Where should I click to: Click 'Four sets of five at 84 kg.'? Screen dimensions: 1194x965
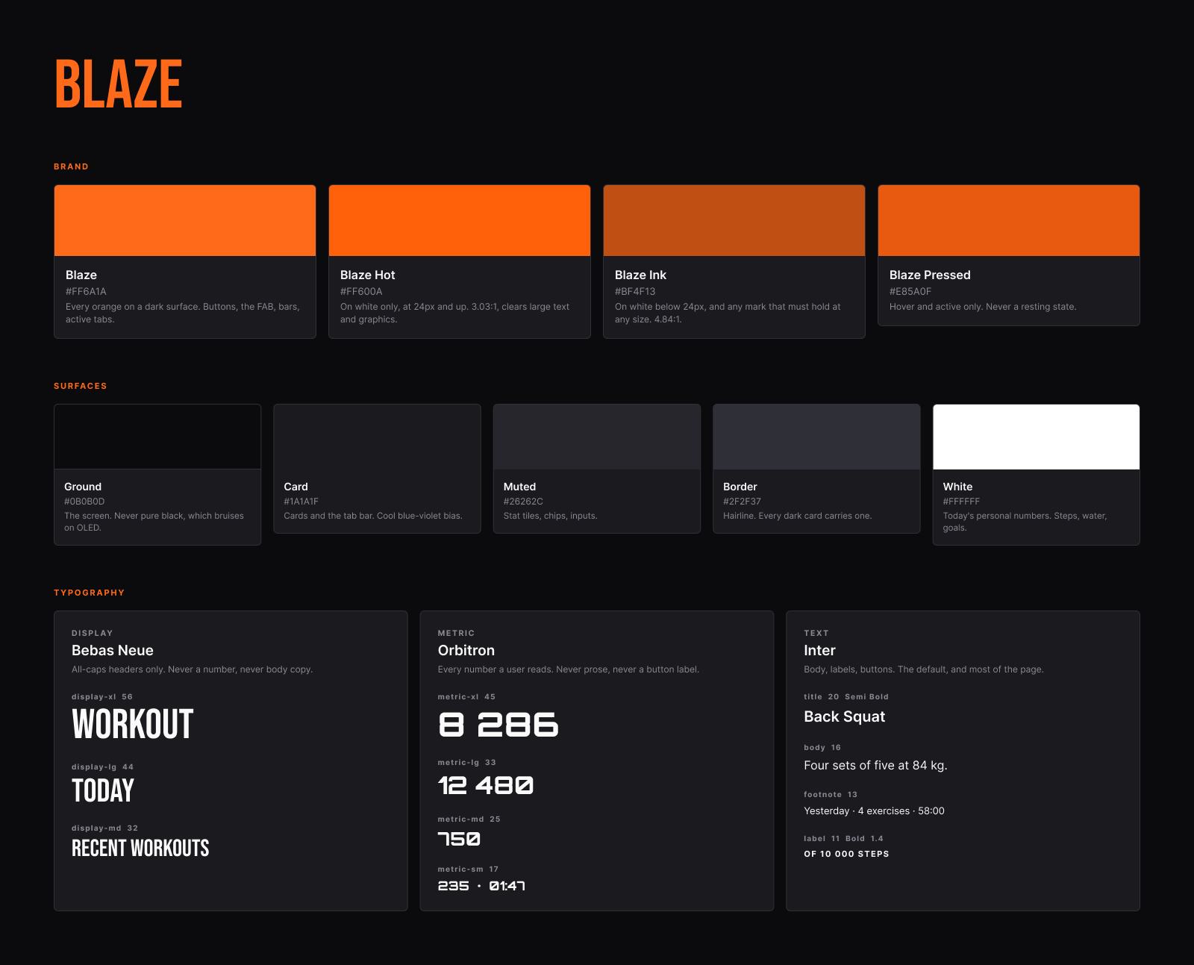pos(875,766)
